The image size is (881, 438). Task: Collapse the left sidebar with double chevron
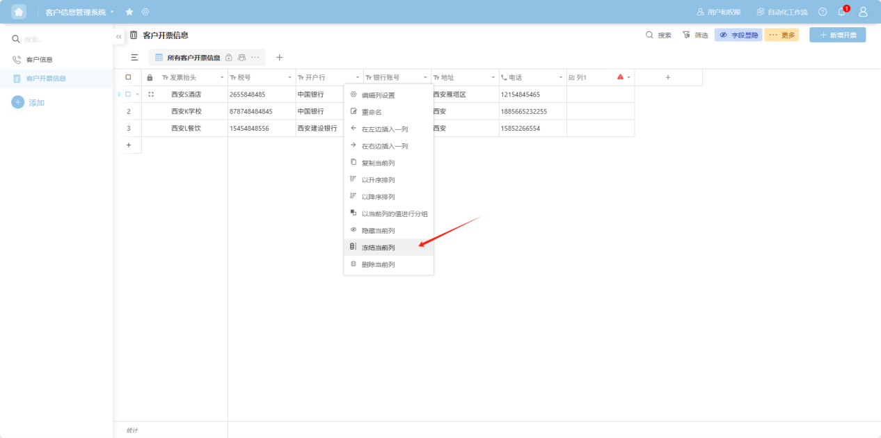point(119,36)
